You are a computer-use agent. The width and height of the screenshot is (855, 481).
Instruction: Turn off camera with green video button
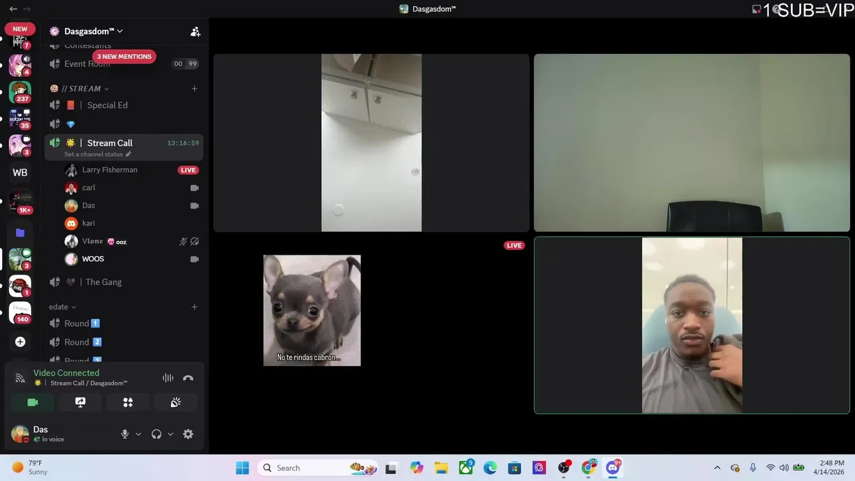tap(33, 402)
